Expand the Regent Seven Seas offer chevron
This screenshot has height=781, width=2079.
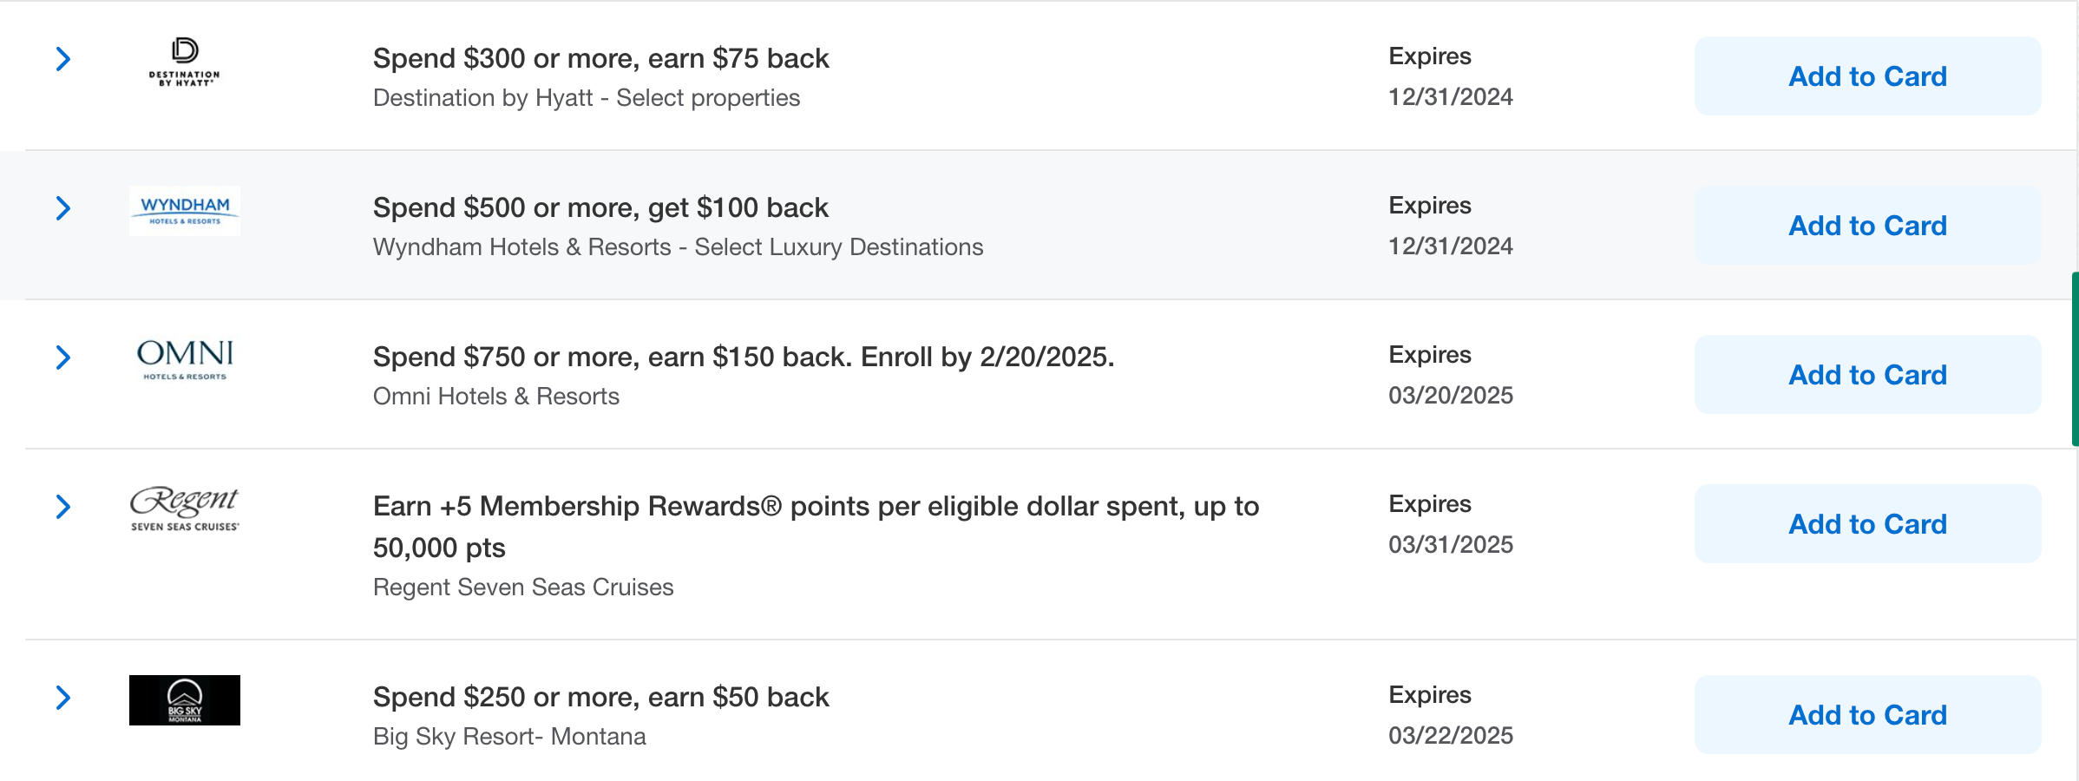(x=63, y=507)
